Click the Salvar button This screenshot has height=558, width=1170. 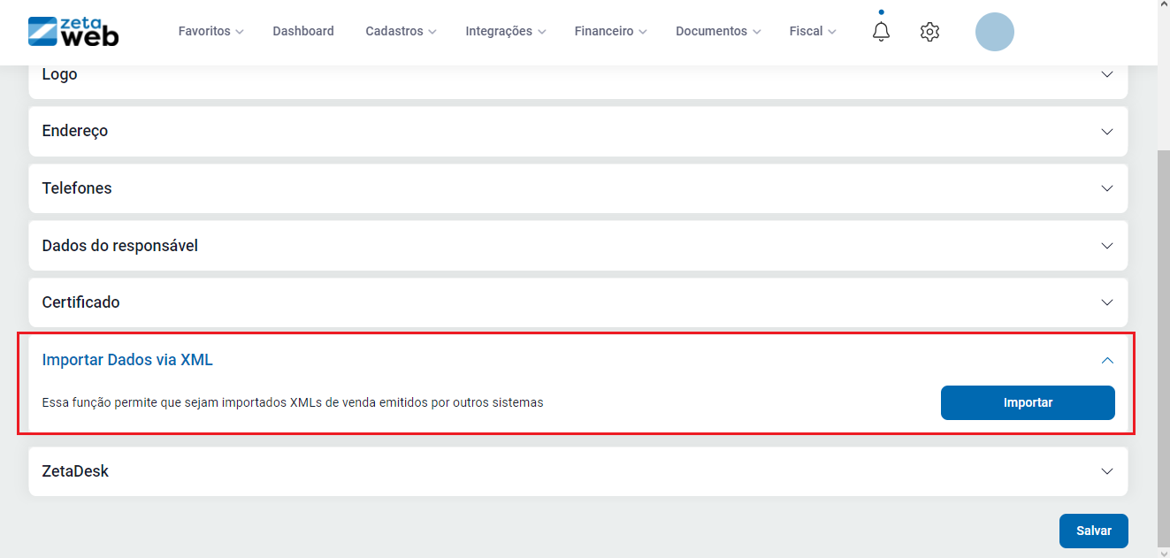tap(1093, 531)
